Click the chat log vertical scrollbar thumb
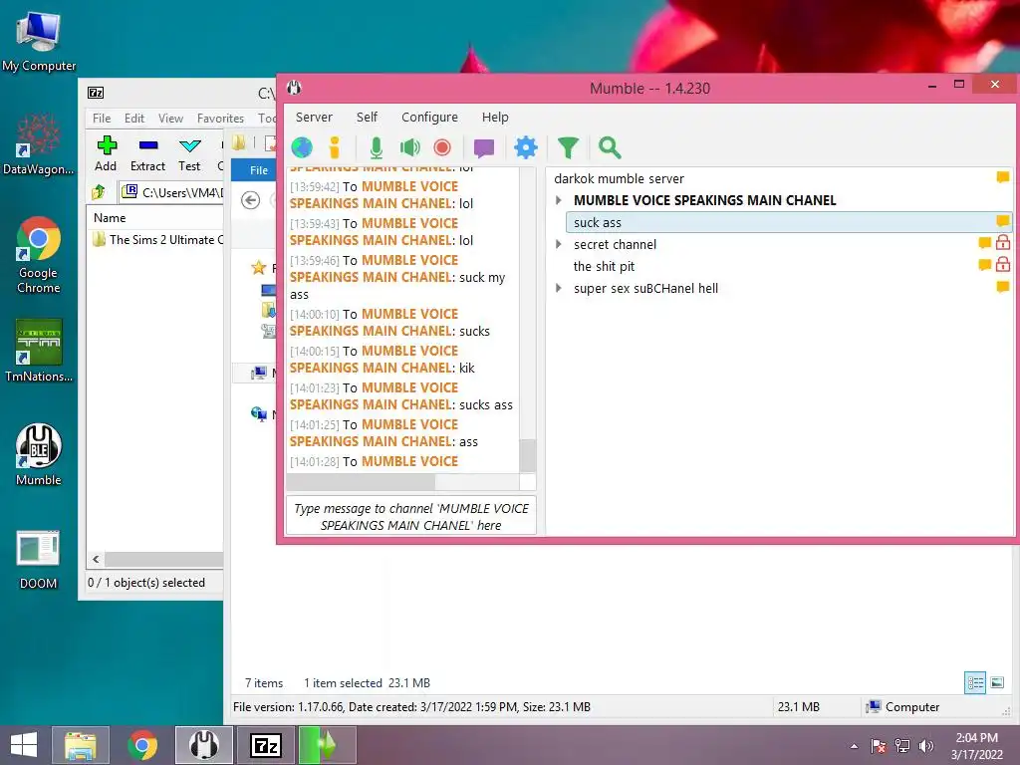The height and width of the screenshot is (765, 1020). click(528, 455)
